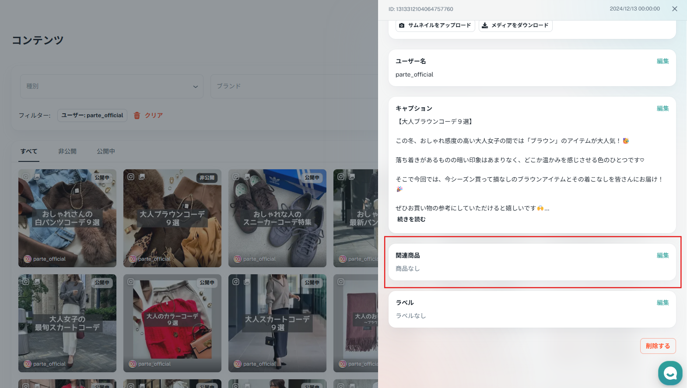Click 公開中 badge on 白パンツコーデ card
The height and width of the screenshot is (388, 687).
point(102,178)
